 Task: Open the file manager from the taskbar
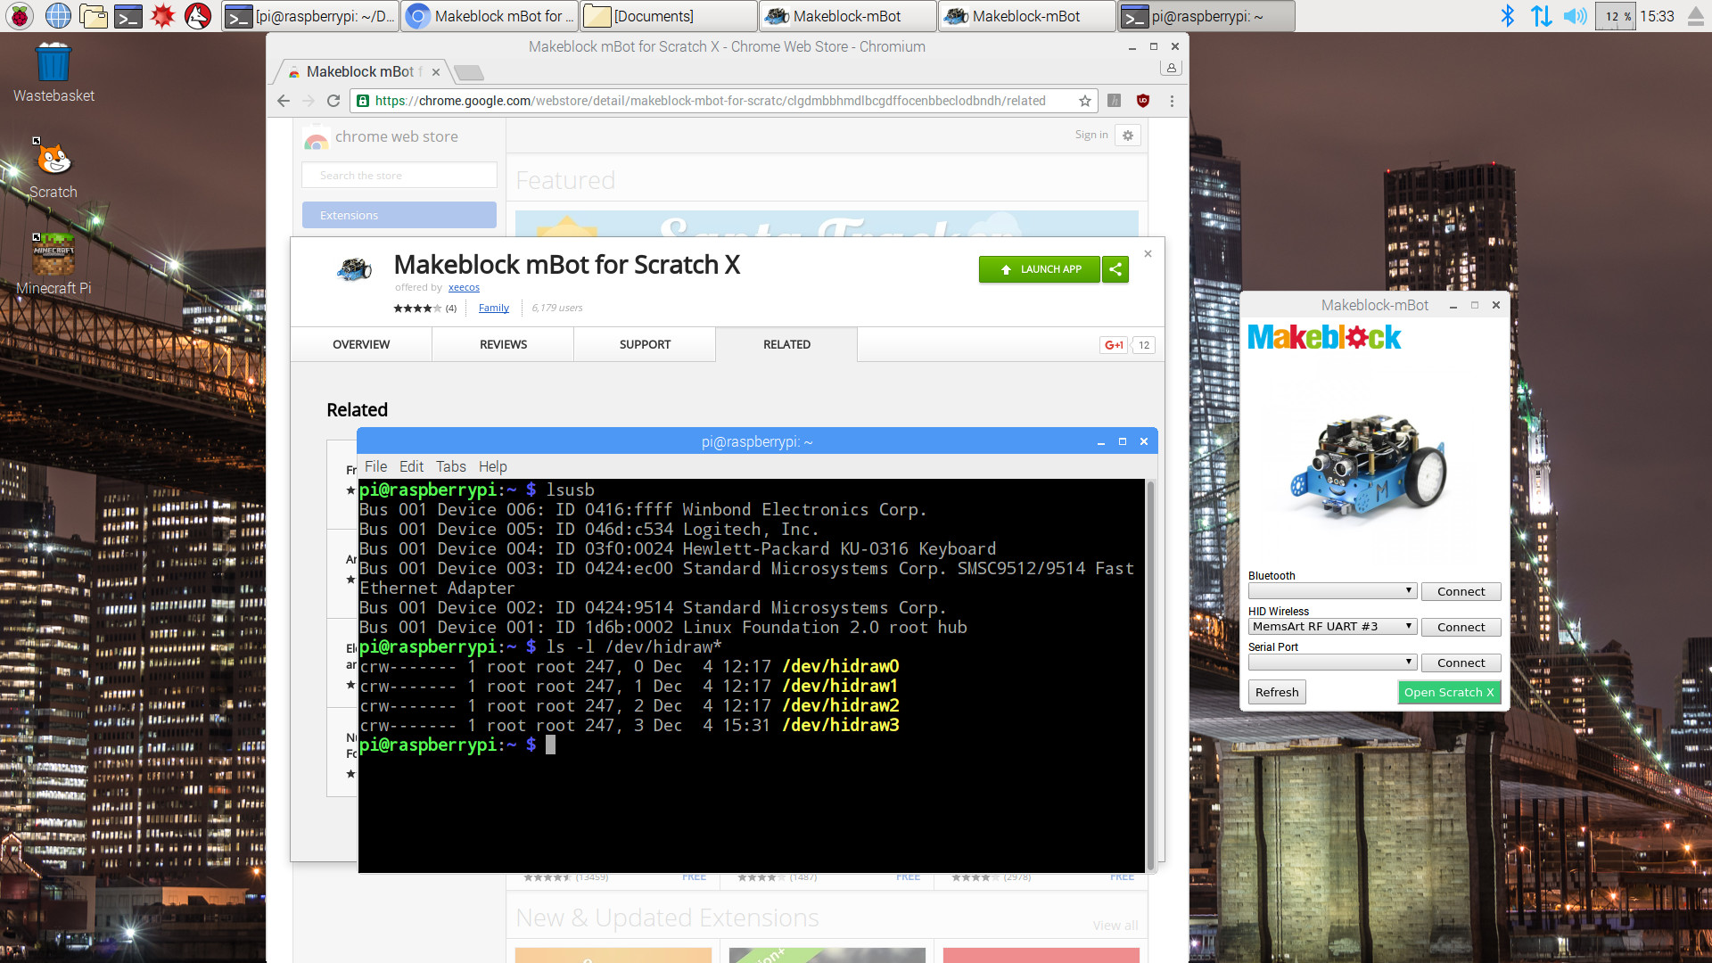click(93, 15)
